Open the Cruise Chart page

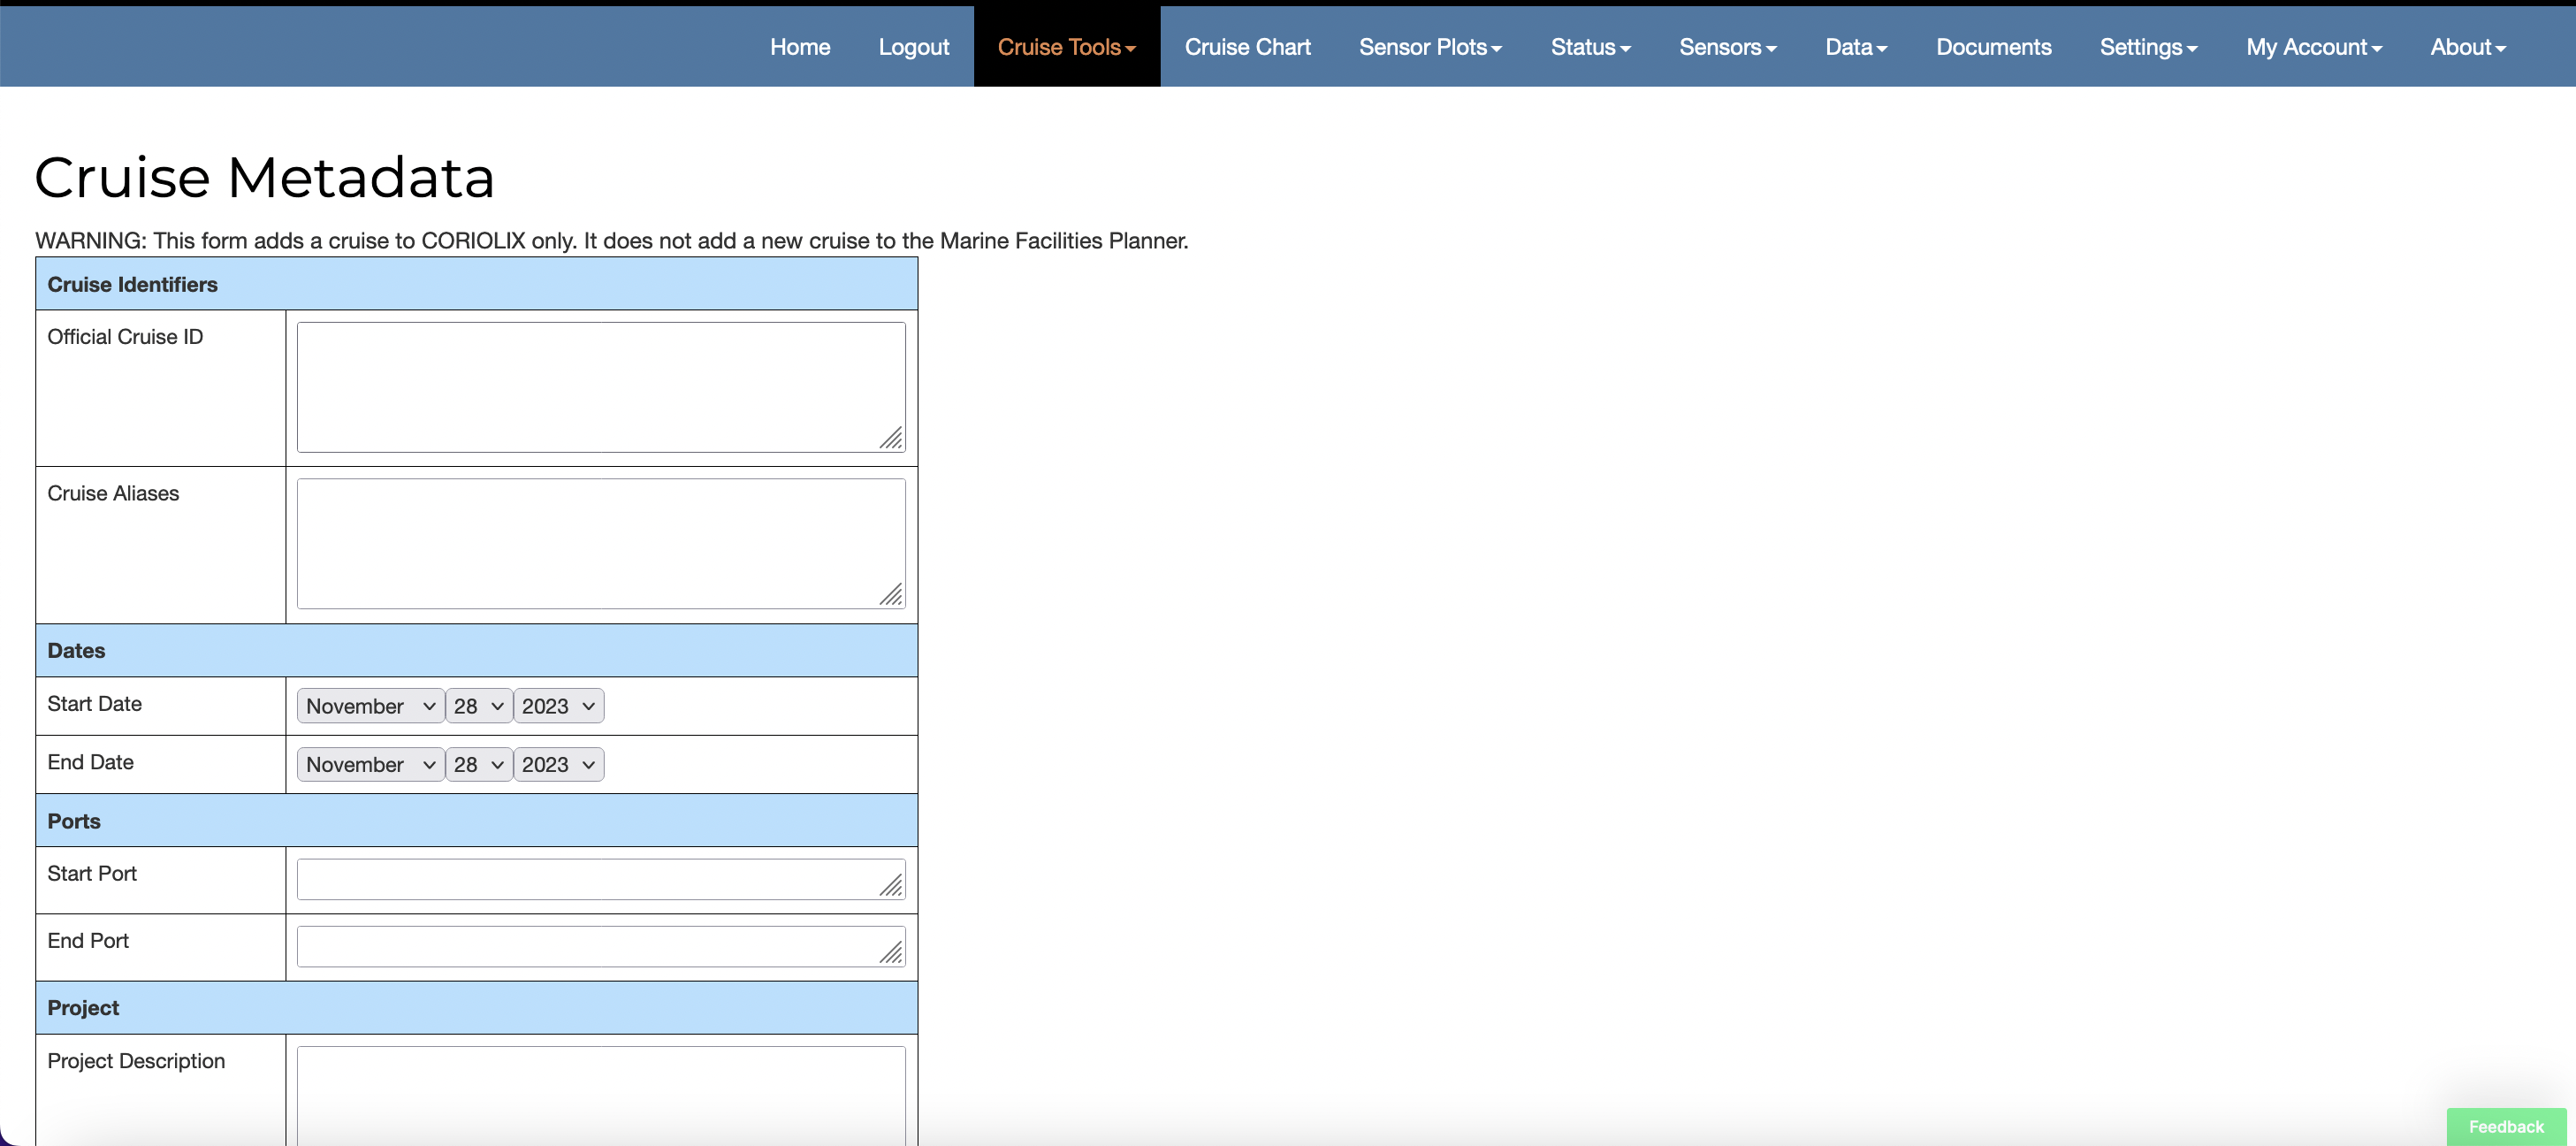pos(1247,47)
